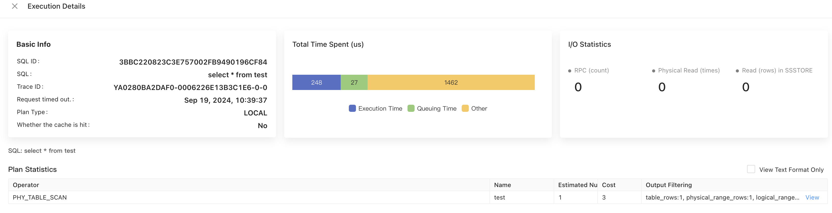Click the RPC (count) statistic label

point(591,70)
